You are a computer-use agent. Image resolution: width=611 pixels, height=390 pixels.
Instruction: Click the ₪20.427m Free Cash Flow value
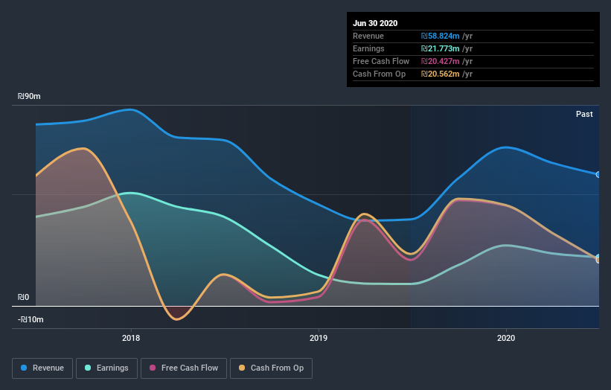pos(440,61)
